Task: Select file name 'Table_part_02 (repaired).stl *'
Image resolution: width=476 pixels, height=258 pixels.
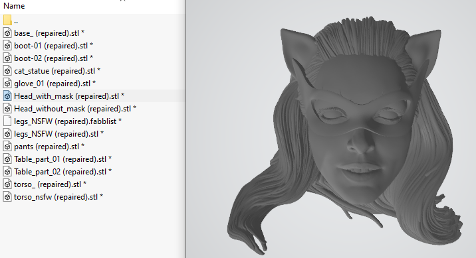Action: coord(63,172)
